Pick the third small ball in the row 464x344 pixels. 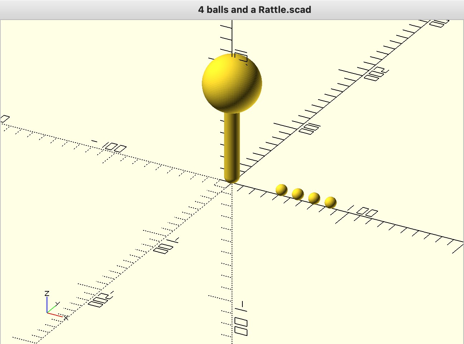tap(314, 198)
